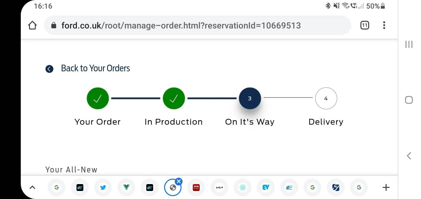Image resolution: width=421 pixels, height=199 pixels.
Task: Collapse the tab strip with up chevron
Action: [32, 188]
